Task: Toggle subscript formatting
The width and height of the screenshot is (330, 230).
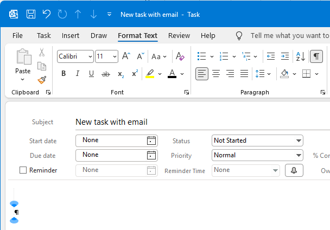Action: point(120,74)
